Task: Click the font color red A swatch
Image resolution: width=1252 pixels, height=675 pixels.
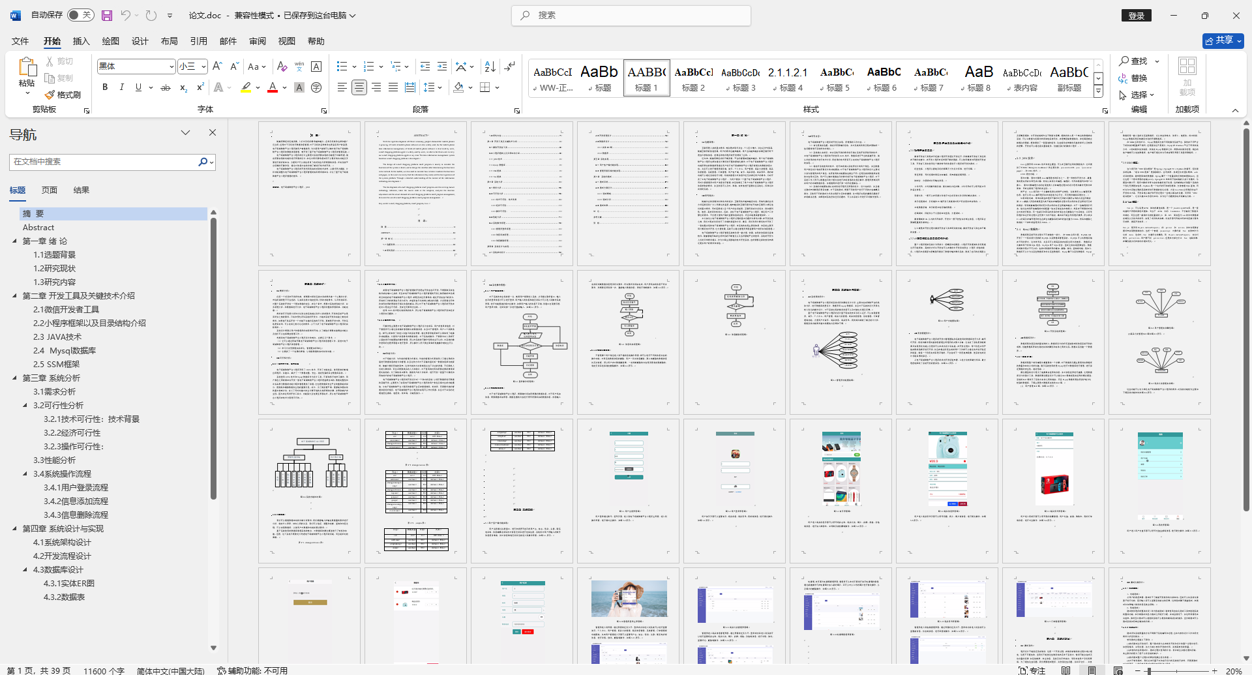Action: 273,87
